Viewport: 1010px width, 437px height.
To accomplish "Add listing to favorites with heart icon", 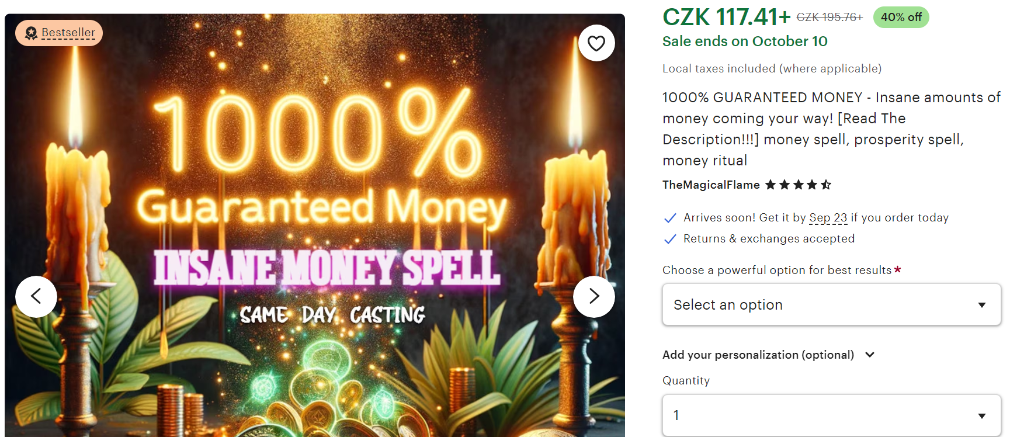I will [596, 43].
